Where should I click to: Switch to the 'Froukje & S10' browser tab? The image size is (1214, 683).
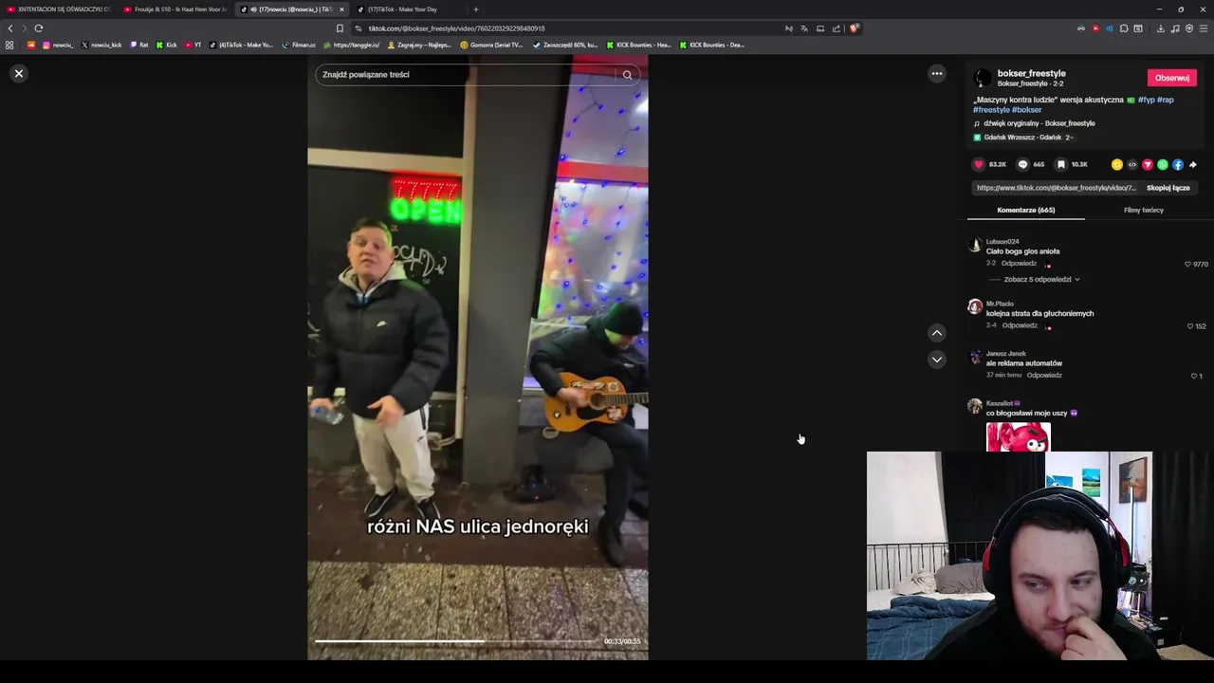(x=175, y=9)
